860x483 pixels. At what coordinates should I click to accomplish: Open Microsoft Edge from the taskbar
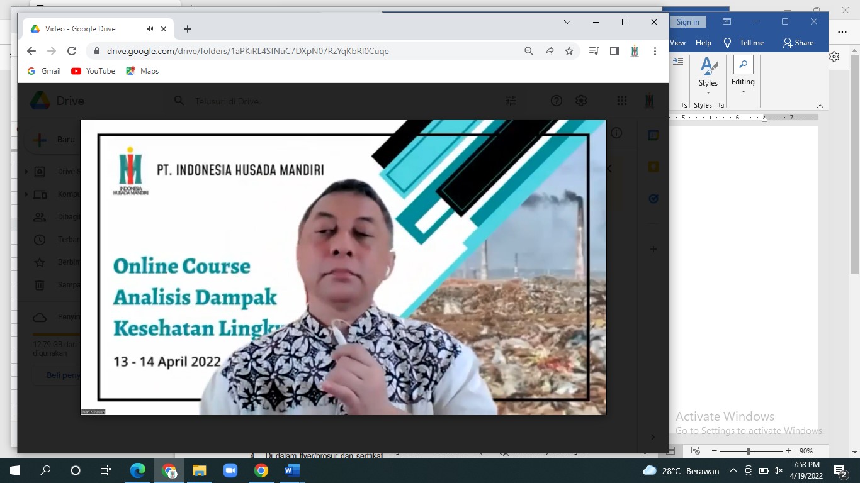[x=138, y=470]
